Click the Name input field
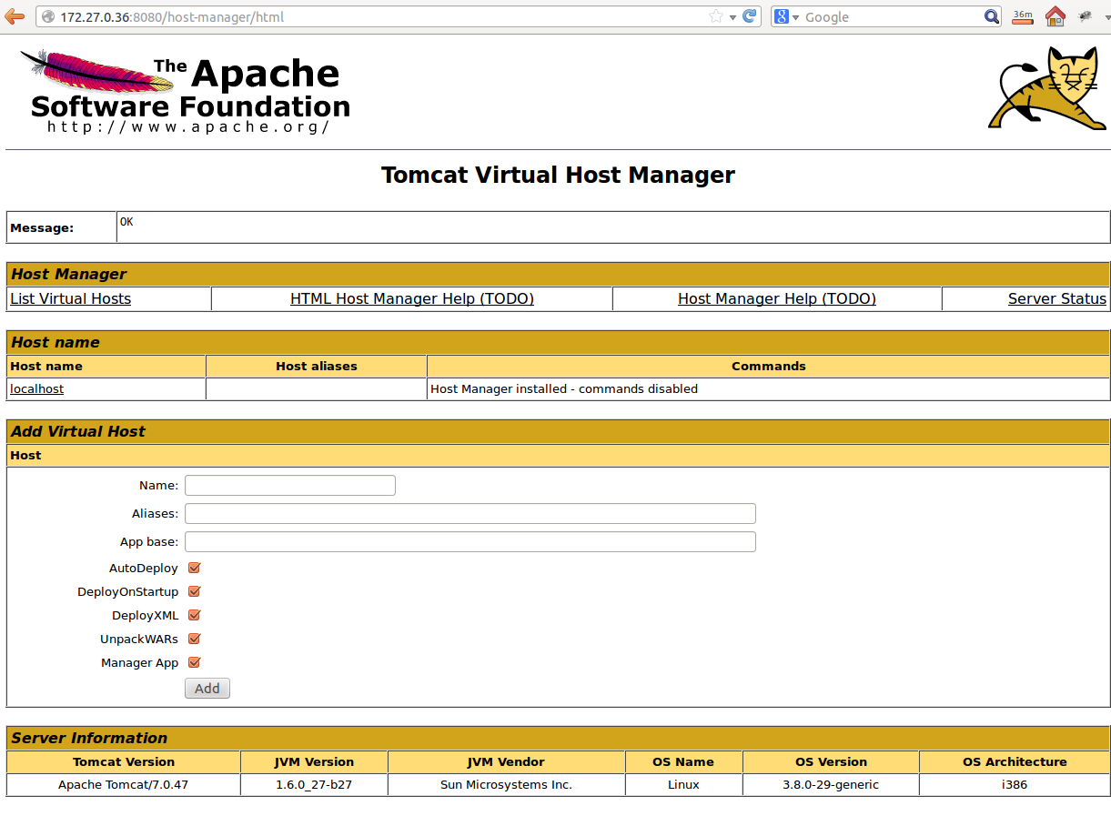1111x816 pixels. (x=290, y=485)
